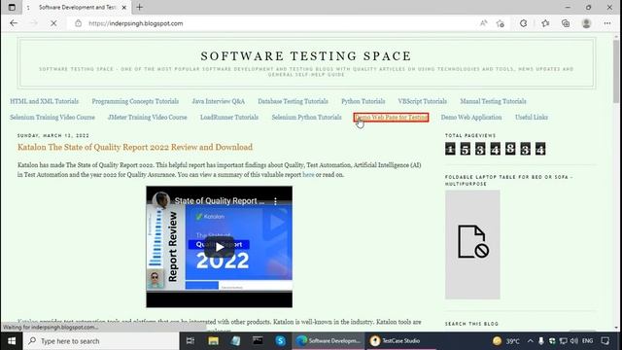The height and width of the screenshot is (350, 622).
Task: Open Read aloud in address bar
Action: pos(483,23)
